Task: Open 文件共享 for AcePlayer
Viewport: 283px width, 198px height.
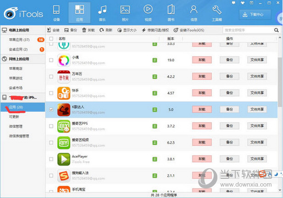Action: [x=257, y=159]
